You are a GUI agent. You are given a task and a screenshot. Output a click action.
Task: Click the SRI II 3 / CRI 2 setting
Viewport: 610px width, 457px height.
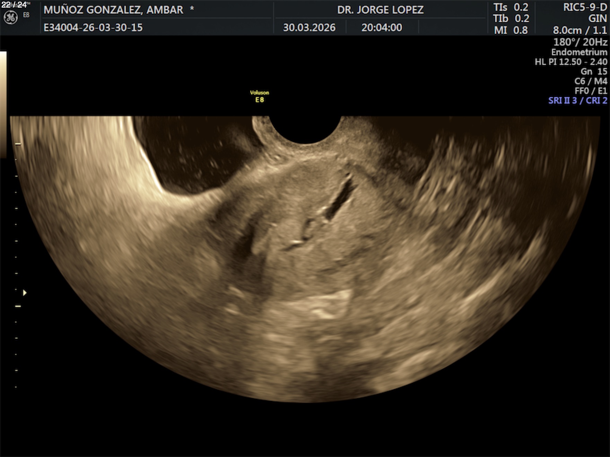[x=577, y=101]
